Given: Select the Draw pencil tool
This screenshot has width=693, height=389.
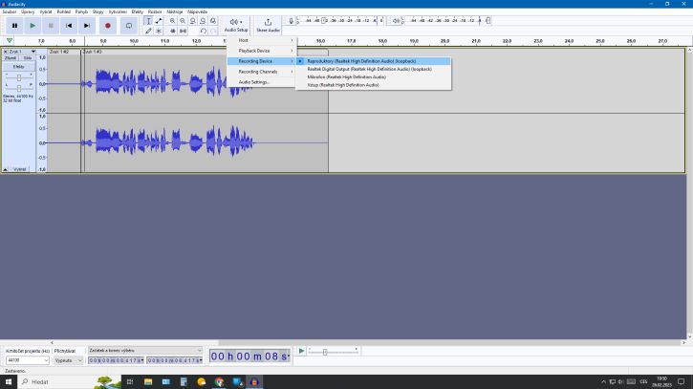Looking at the screenshot, I should [148, 31].
